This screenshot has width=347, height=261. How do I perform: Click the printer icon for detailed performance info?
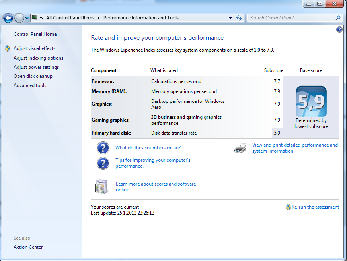[x=240, y=148]
